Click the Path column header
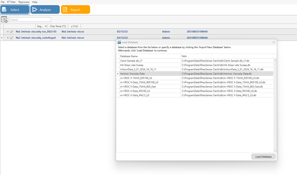The height and width of the screenshot is (175, 297). point(227,56)
